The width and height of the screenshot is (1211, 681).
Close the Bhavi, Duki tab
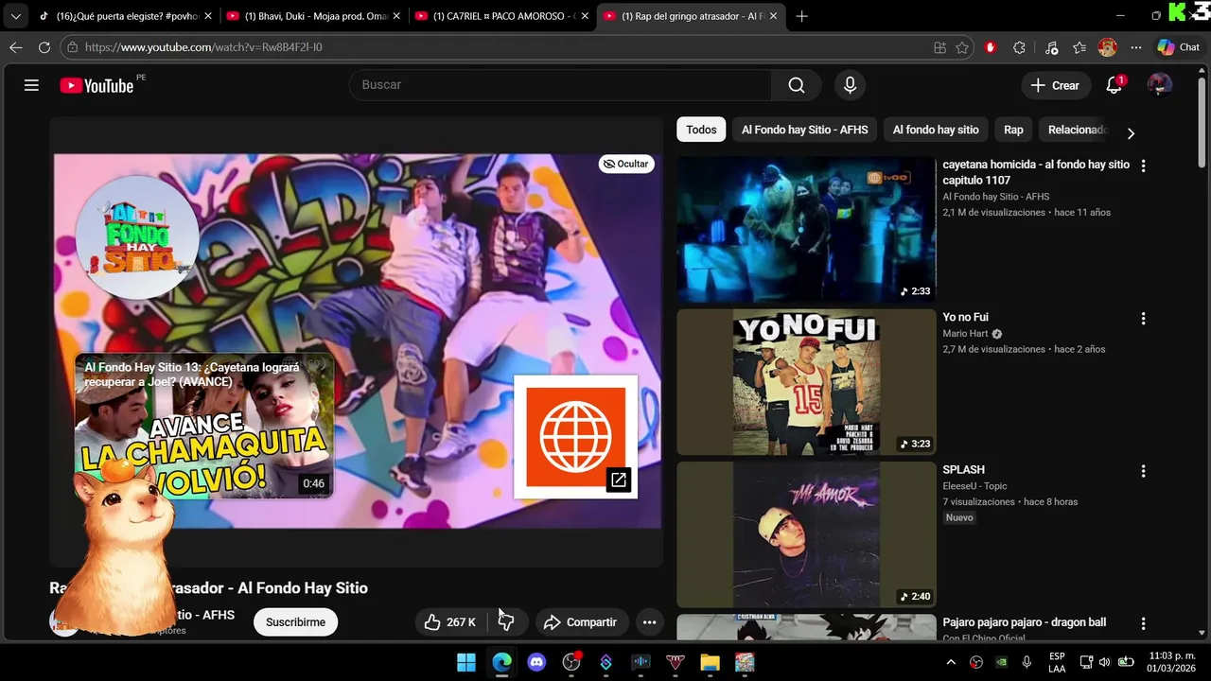point(396,16)
